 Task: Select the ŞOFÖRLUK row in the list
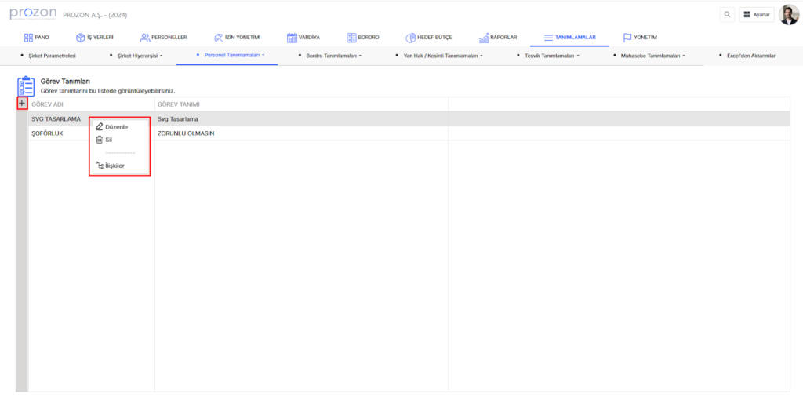click(x=47, y=133)
